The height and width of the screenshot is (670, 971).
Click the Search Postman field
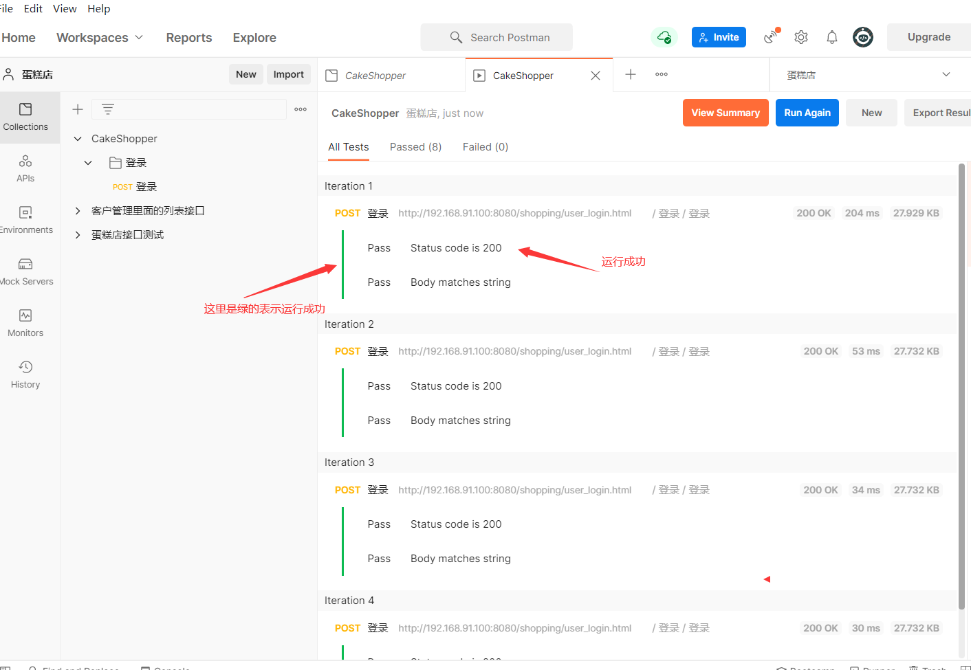coord(497,37)
